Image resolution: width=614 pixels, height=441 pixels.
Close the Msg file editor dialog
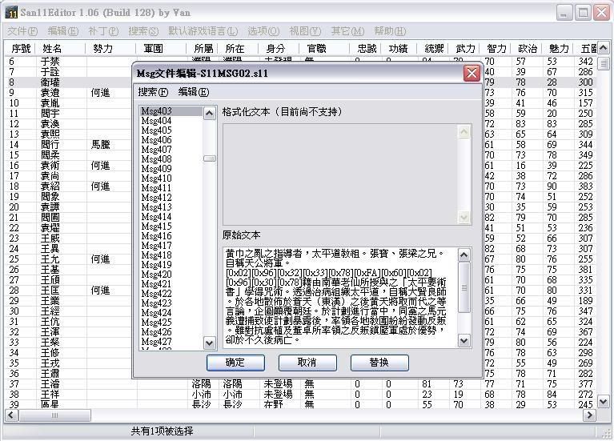(472, 74)
